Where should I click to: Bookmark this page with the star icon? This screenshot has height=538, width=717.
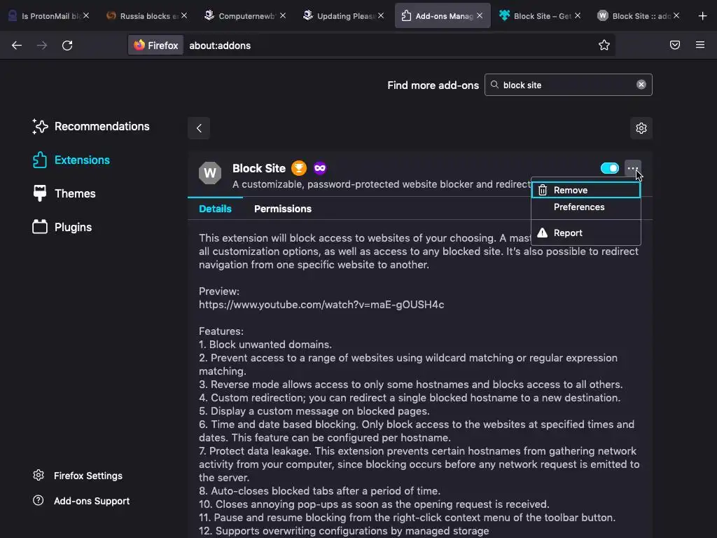point(604,45)
